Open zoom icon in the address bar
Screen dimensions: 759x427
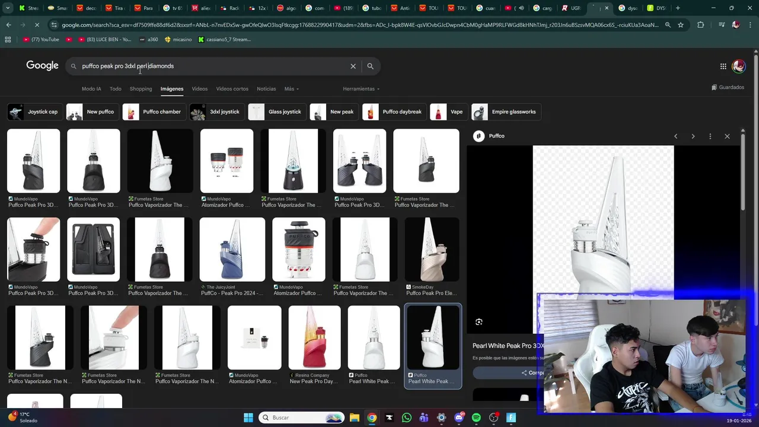pos(668,25)
